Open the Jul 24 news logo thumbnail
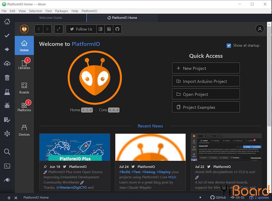The height and width of the screenshot is (201, 272). click(x=150, y=147)
